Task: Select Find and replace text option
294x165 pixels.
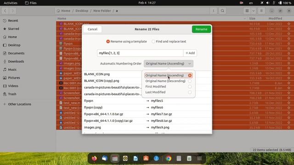Action: pyautogui.click(x=169, y=41)
